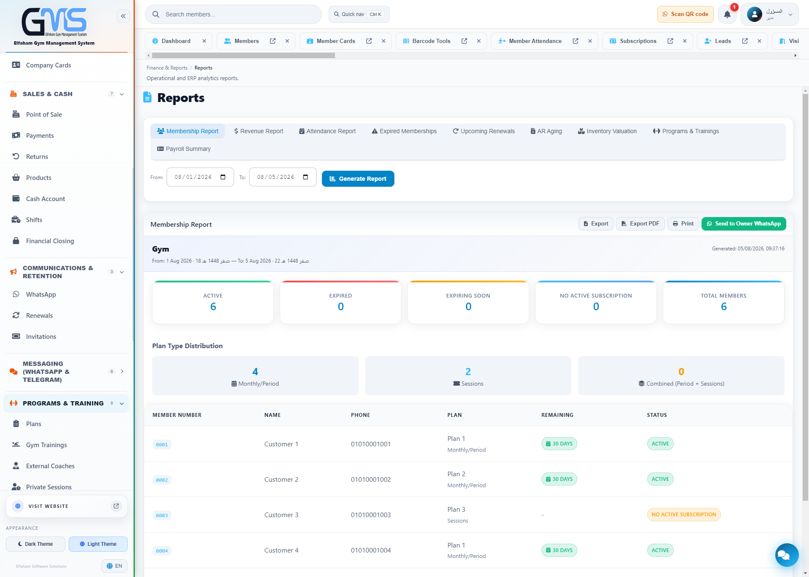
Task: Click Generate Report button
Action: click(x=358, y=179)
